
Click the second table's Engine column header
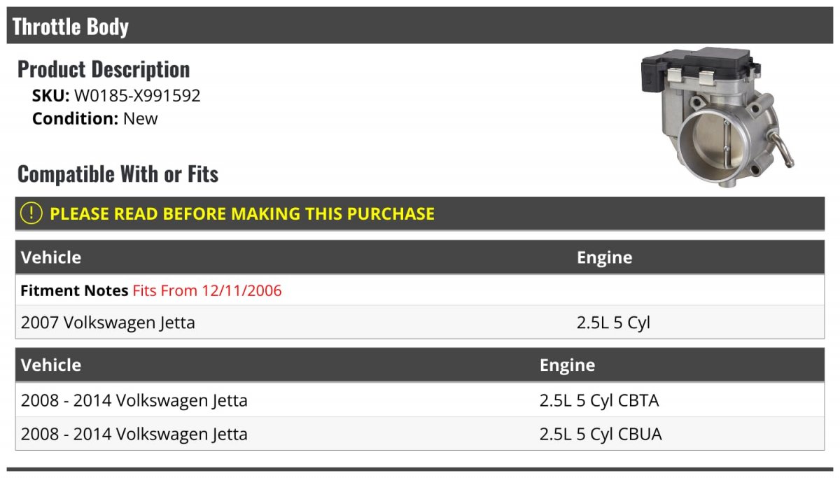coord(568,365)
